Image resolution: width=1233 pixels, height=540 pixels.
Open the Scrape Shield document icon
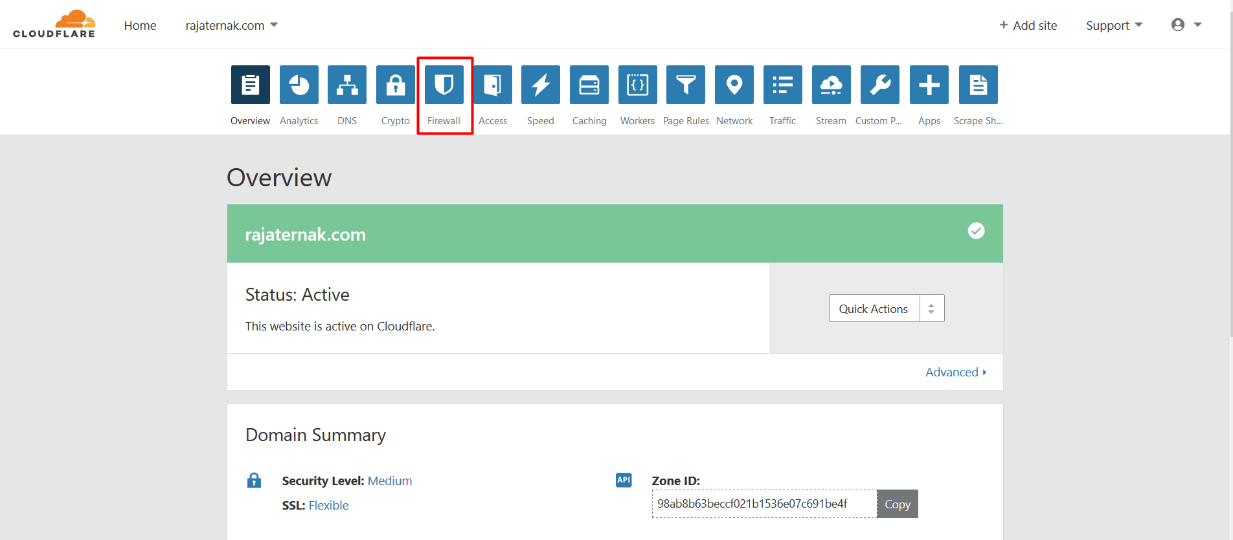978,85
